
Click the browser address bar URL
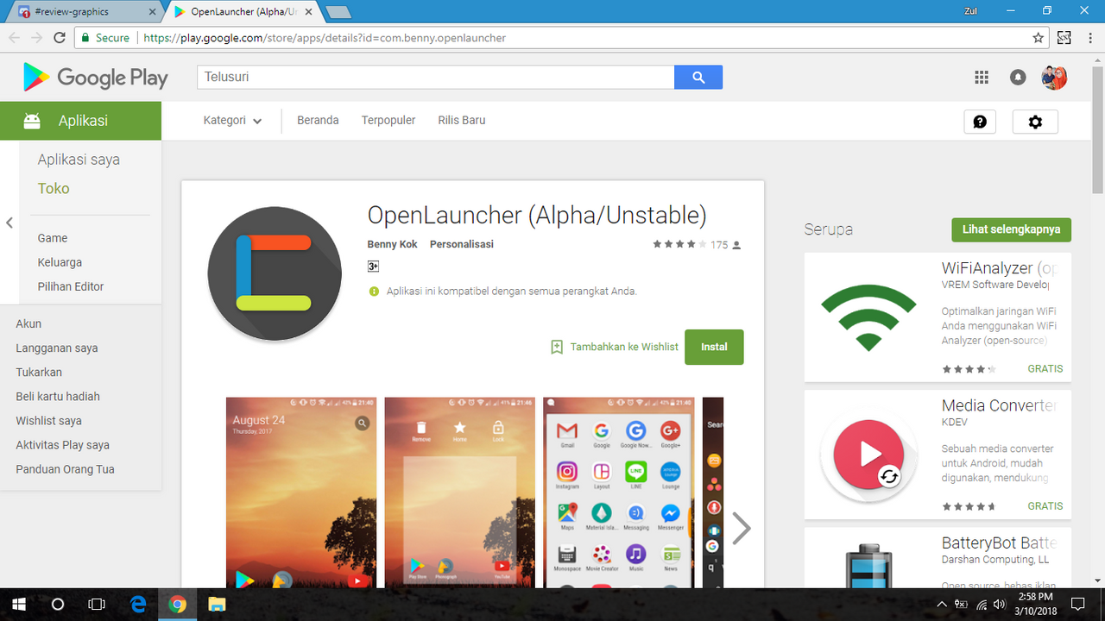325,38
